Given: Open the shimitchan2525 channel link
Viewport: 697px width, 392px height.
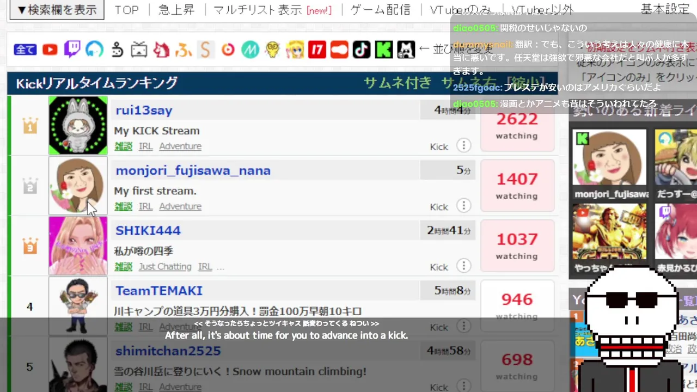Looking at the screenshot, I should (x=168, y=351).
